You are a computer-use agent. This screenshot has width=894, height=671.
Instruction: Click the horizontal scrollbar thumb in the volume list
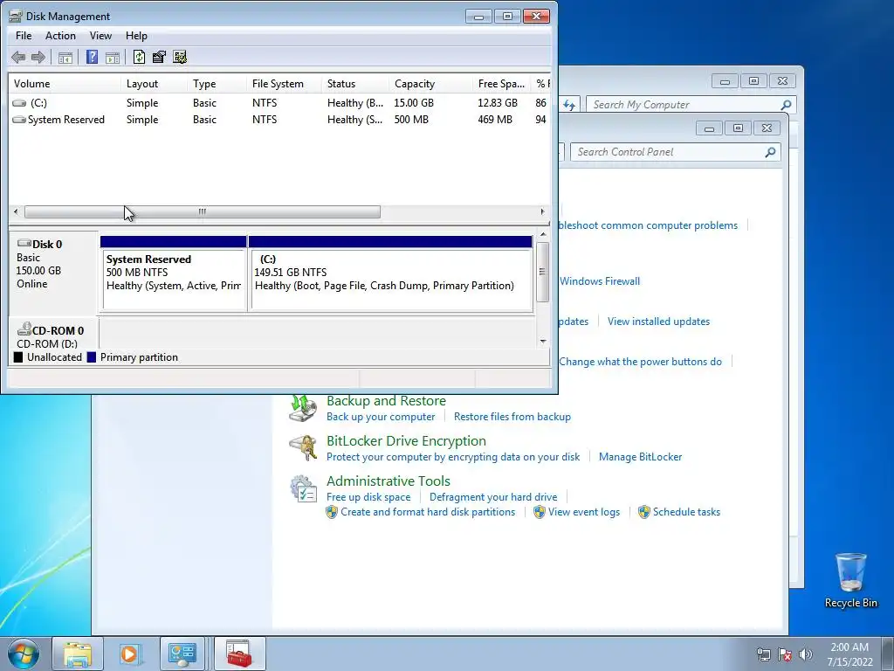tap(203, 211)
